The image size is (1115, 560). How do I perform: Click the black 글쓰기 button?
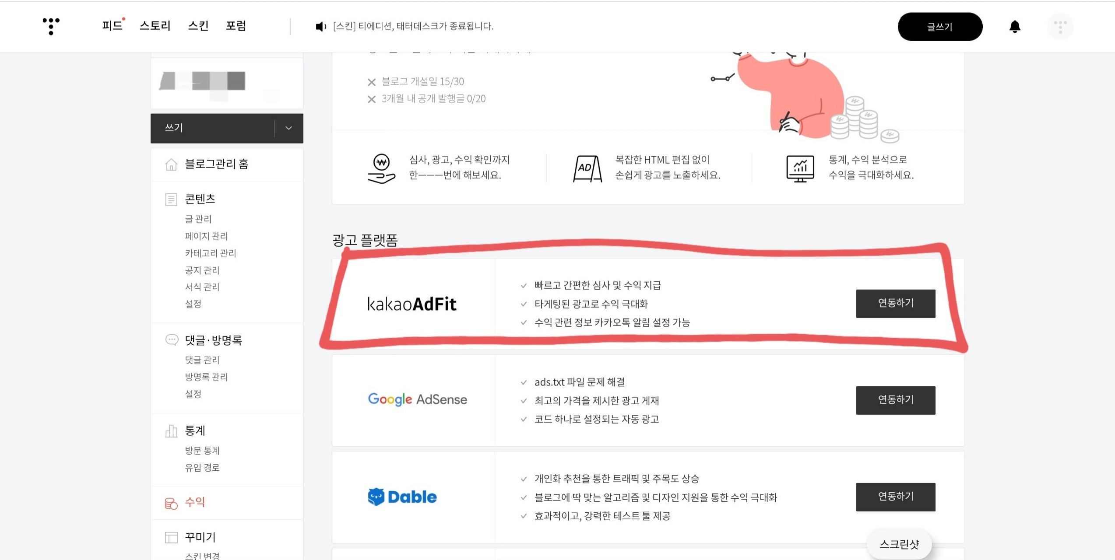pyautogui.click(x=940, y=27)
